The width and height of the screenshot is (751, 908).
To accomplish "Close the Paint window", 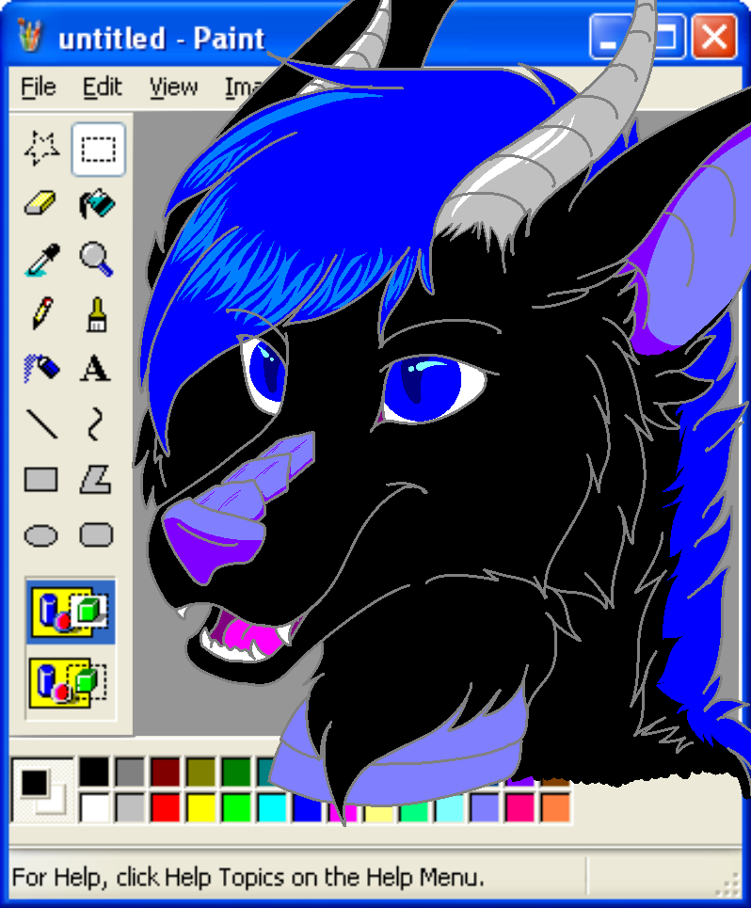I will tap(714, 37).
